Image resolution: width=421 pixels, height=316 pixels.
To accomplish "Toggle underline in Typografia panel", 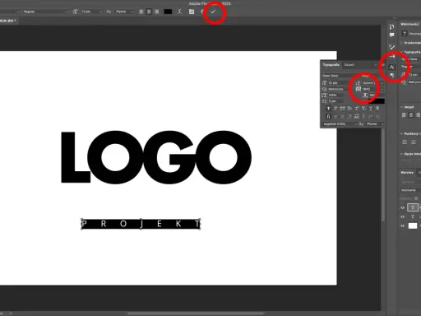I will 371,109.
